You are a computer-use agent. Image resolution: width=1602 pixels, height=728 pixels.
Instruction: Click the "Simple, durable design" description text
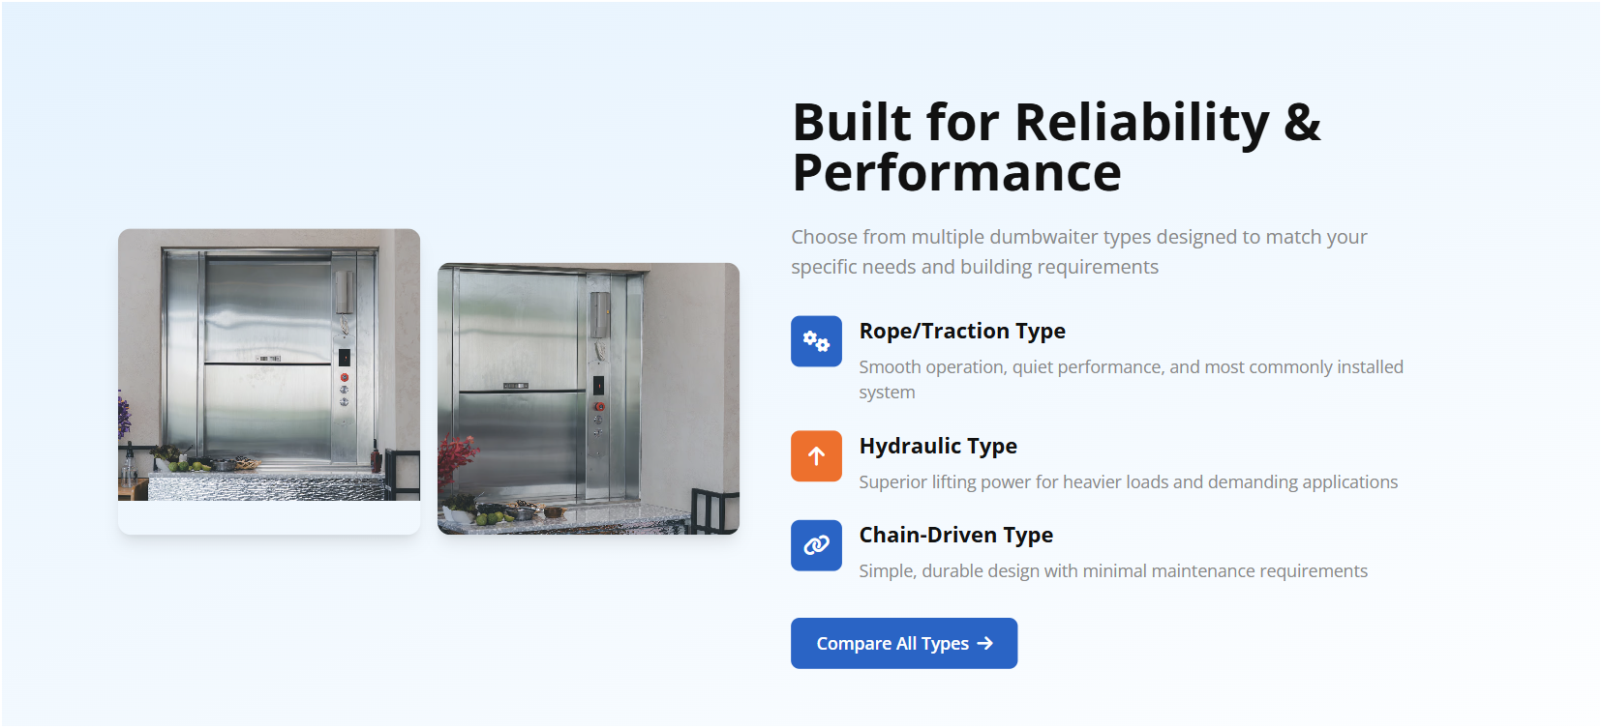[1113, 570]
